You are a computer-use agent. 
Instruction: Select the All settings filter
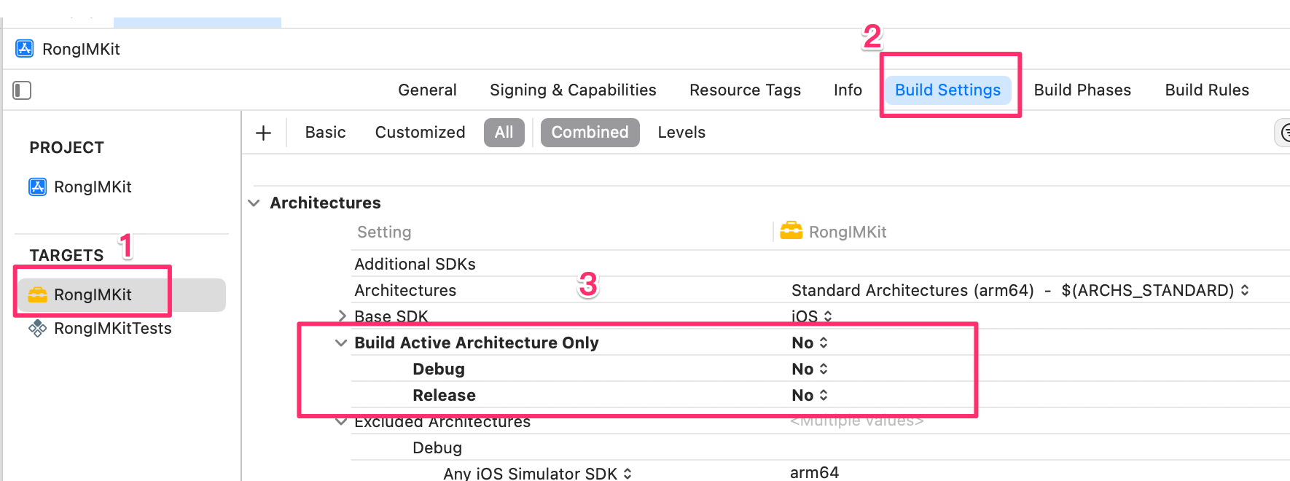pyautogui.click(x=504, y=133)
